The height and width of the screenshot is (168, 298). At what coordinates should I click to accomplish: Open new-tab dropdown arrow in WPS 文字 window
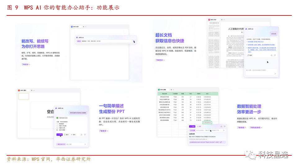point(86,27)
